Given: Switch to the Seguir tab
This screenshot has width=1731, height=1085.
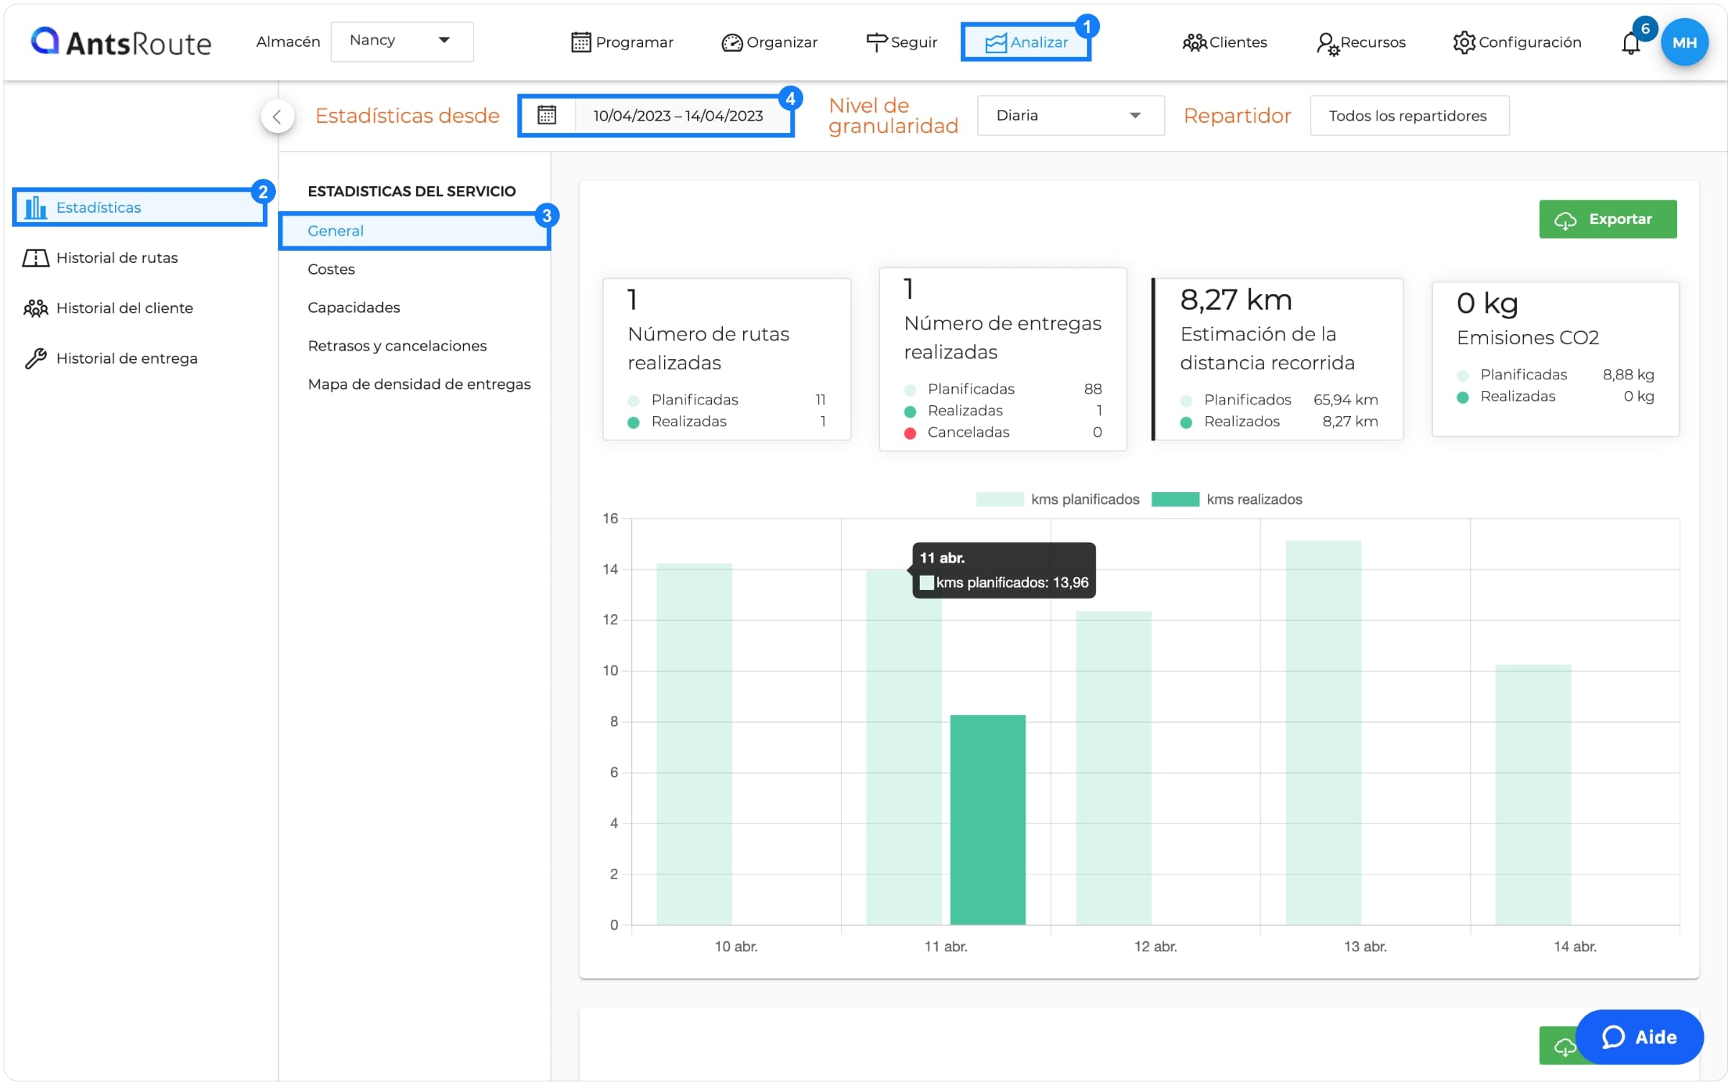Looking at the screenshot, I should pos(902,42).
